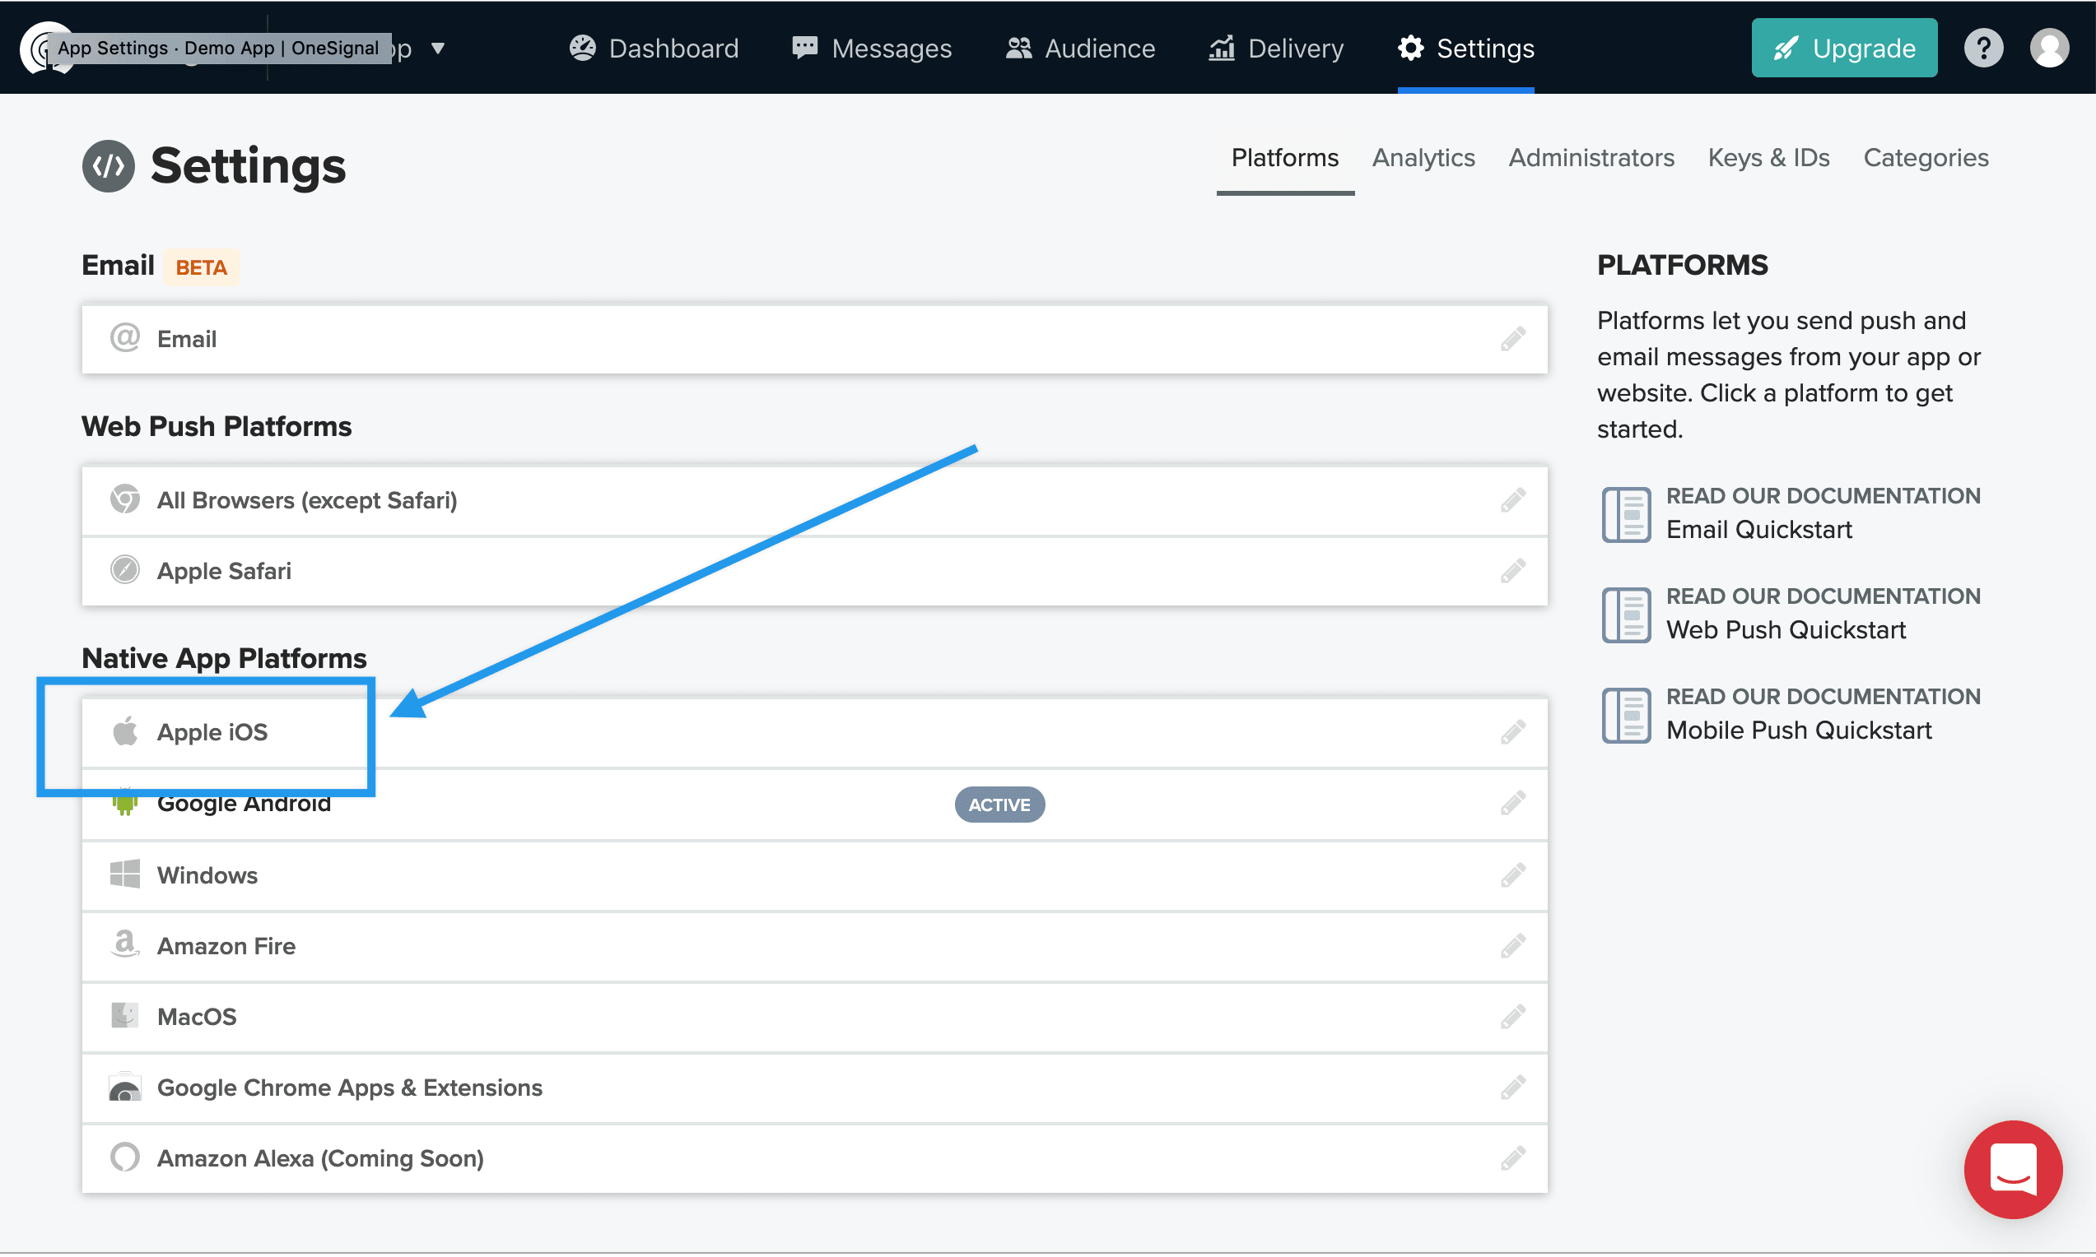Open Messages in the top navigation

coord(871,49)
